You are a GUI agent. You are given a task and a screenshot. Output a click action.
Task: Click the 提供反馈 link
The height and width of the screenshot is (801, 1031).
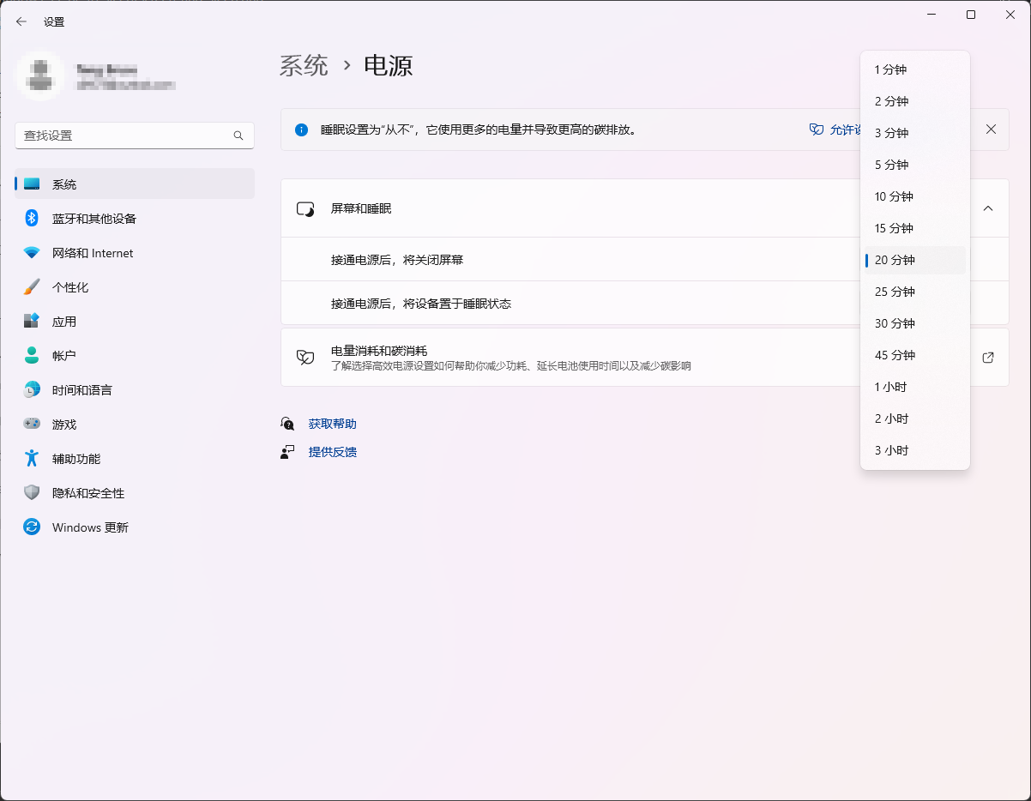333,452
